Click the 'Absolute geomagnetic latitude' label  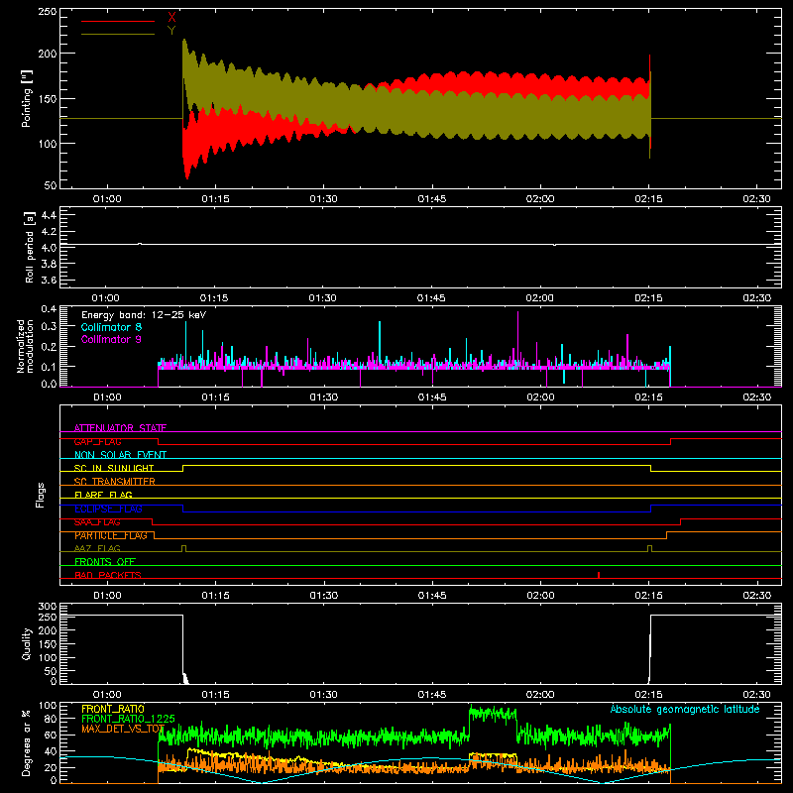point(685,709)
